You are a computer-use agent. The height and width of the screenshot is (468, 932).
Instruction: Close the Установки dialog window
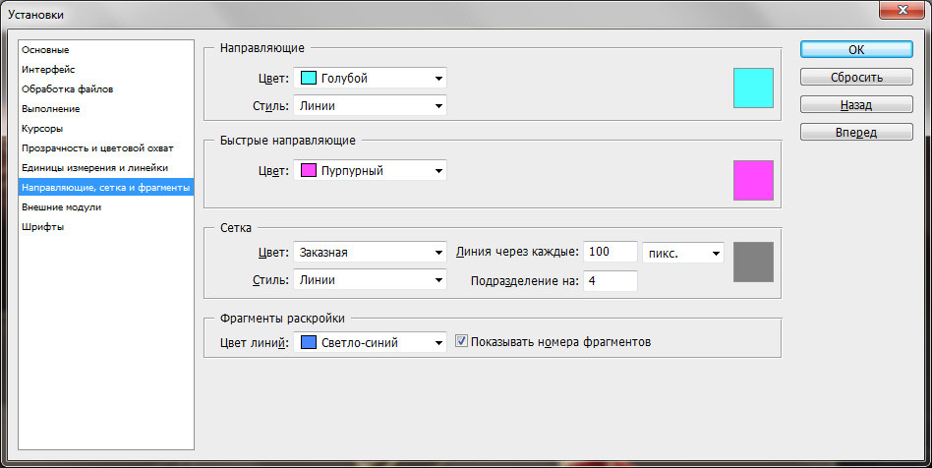903,10
